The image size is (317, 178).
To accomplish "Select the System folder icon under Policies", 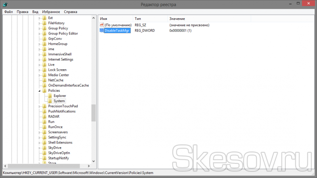I will (x=50, y=101).
